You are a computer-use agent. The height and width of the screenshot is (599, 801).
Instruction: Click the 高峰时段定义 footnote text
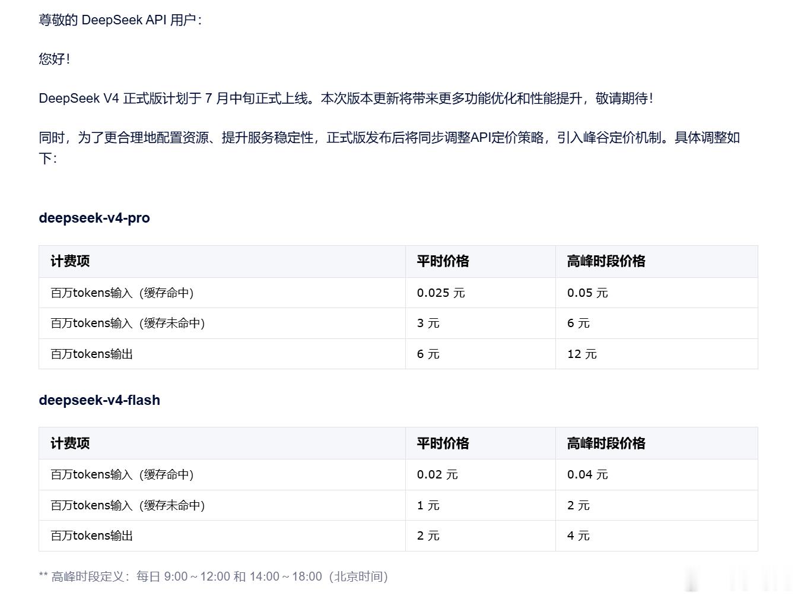pos(213,576)
